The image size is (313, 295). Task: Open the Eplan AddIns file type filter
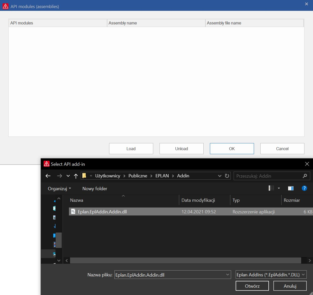point(271,275)
